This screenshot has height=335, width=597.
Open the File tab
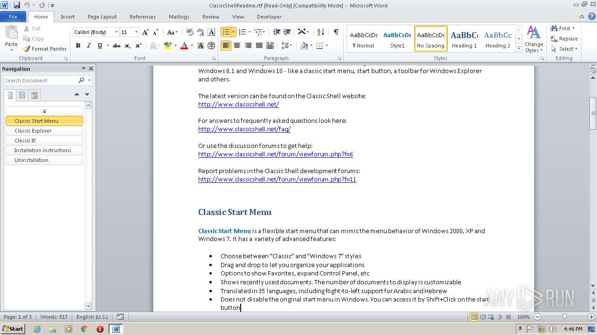coord(13,17)
